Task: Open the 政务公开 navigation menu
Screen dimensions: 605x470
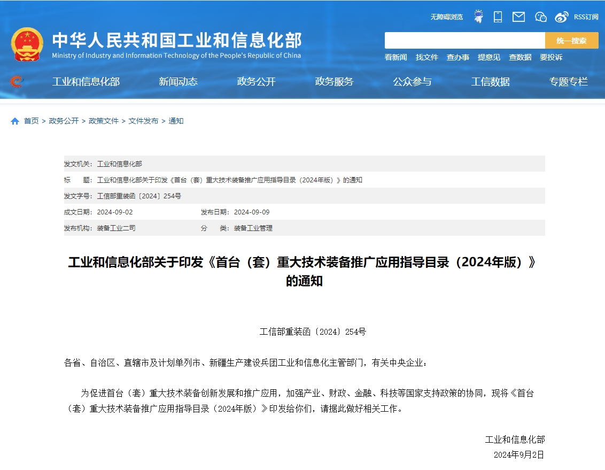Action: point(256,82)
